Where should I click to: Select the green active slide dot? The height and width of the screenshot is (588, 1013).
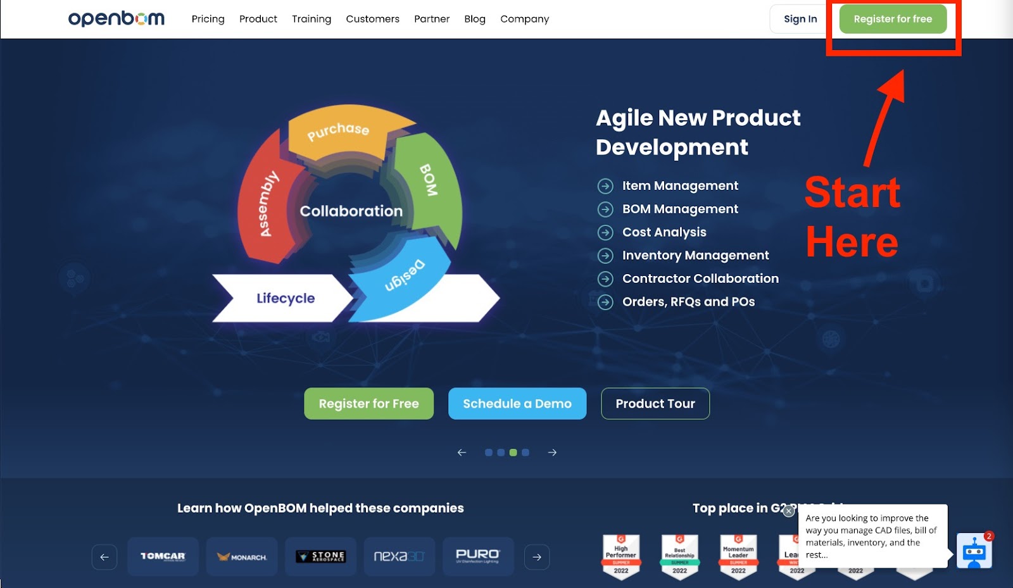513,453
